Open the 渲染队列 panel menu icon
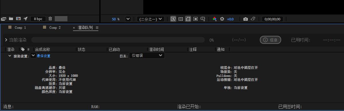This screenshot has height=111, width=344. [97, 28]
